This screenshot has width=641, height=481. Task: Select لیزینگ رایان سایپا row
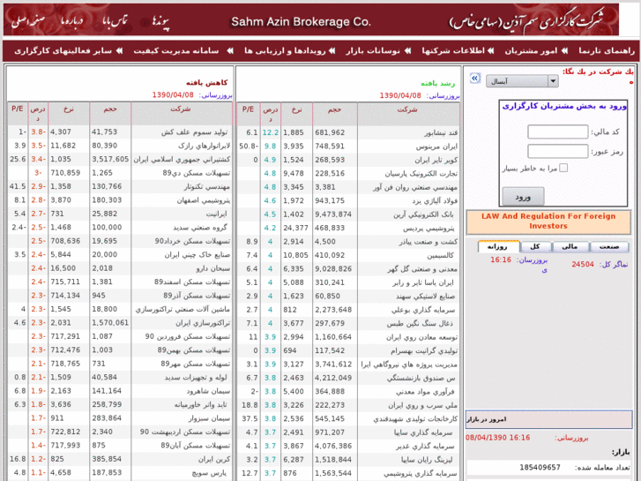(348, 459)
